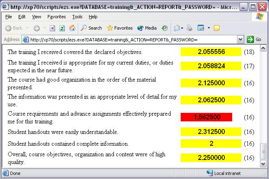Click 'The information was presented' statement

click(92, 100)
